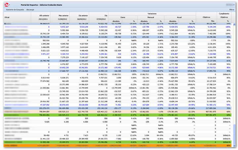
Task: Select the cell 123,22%
Action: point(192,44)
